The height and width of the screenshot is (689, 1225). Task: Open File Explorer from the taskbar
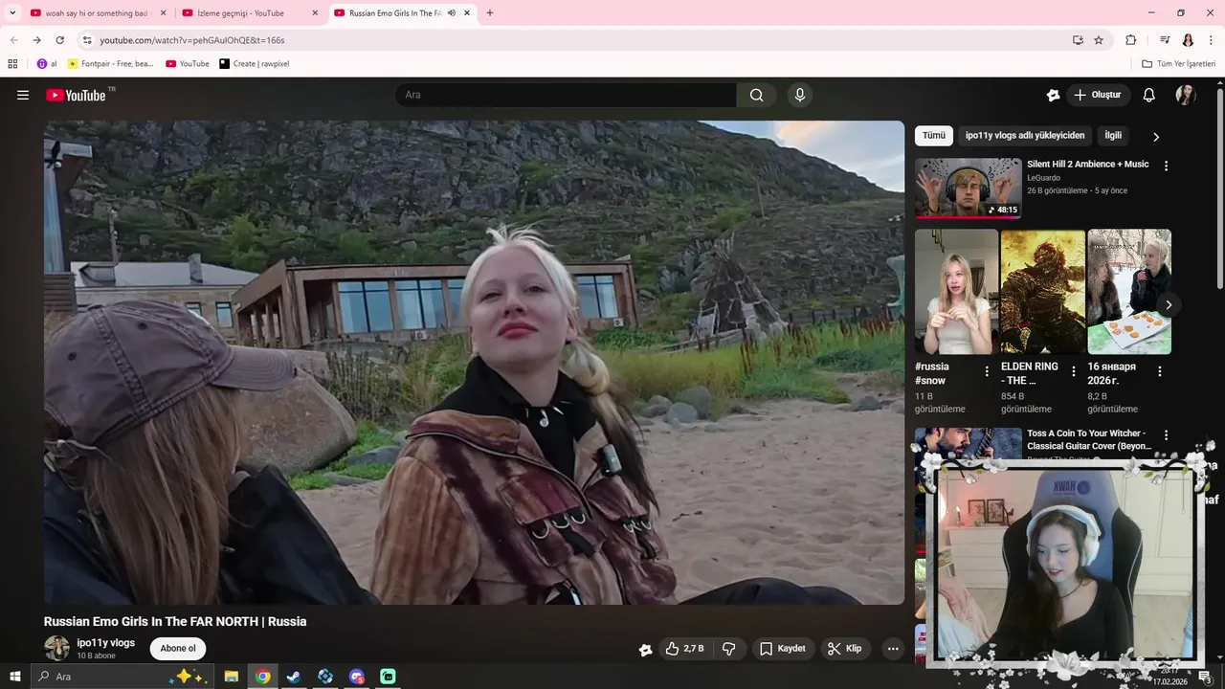(x=231, y=677)
